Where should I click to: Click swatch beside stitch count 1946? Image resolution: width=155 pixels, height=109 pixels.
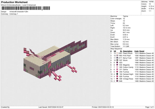[117, 81]
